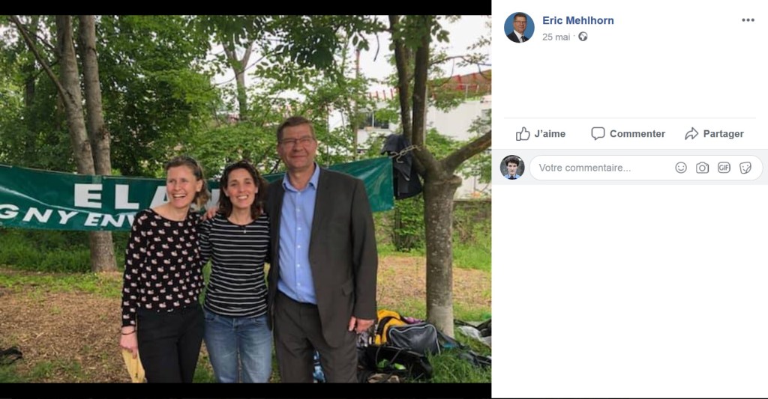Open the emoji picker in comment box
This screenshot has height=399, width=768.
[681, 168]
